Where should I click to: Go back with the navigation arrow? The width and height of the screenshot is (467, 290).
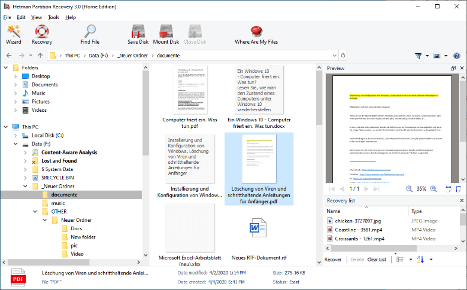point(9,55)
